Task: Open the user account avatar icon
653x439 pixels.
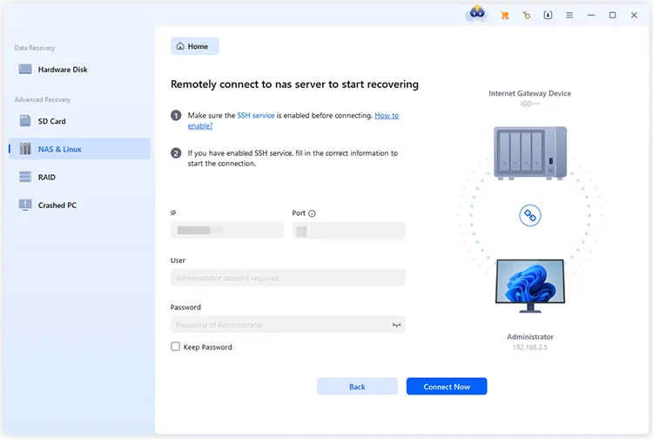Action: coord(477,14)
